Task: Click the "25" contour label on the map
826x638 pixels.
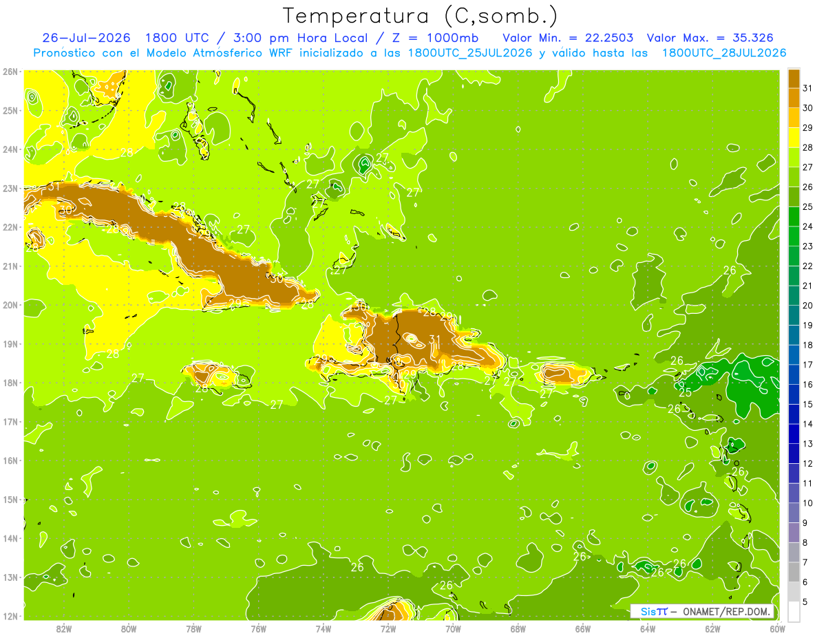Action: (x=685, y=392)
